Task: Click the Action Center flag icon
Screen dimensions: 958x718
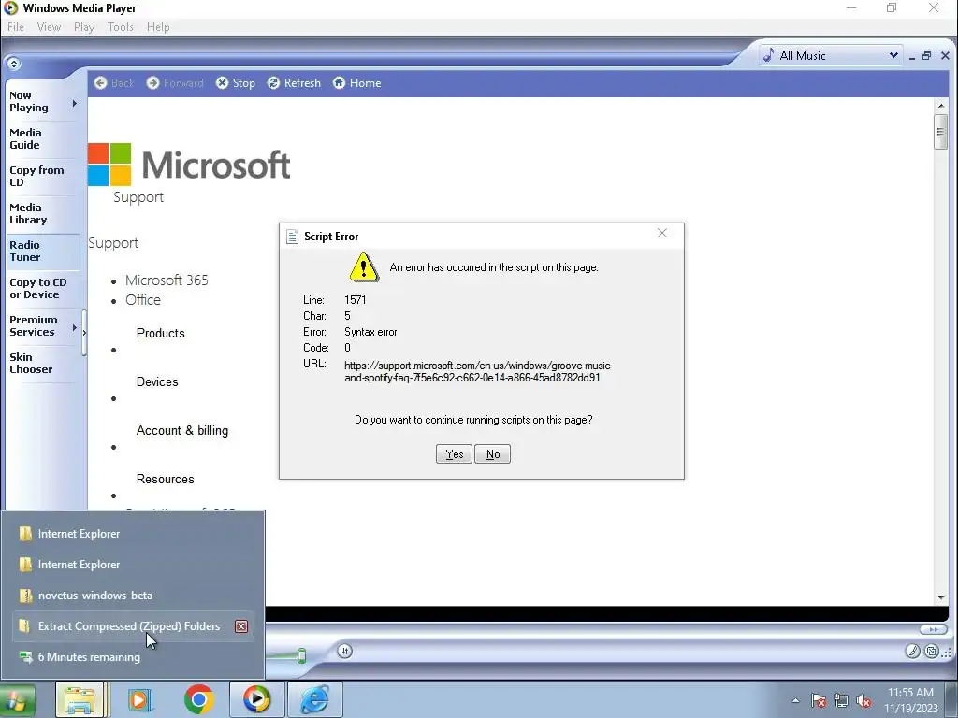Action: tap(818, 701)
